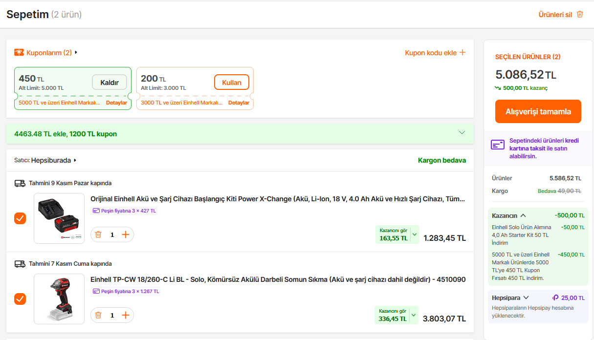This screenshot has width=594, height=340.
Task: Click the plus icon next to Kupon kodu ekle
Action: click(462, 52)
